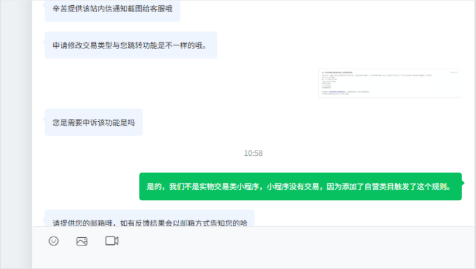Open the sent screenshot thumbnail in chat
The image size is (476, 269).
tap(390, 83)
